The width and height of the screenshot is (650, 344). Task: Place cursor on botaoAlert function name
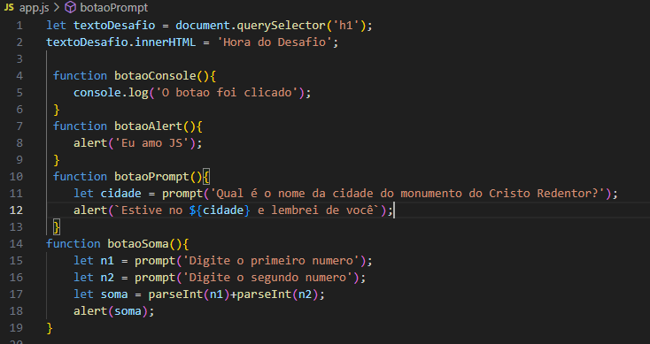[148, 126]
